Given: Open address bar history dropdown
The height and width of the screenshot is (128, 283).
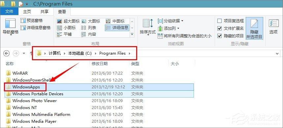Looking at the screenshot, I should click(277, 53).
